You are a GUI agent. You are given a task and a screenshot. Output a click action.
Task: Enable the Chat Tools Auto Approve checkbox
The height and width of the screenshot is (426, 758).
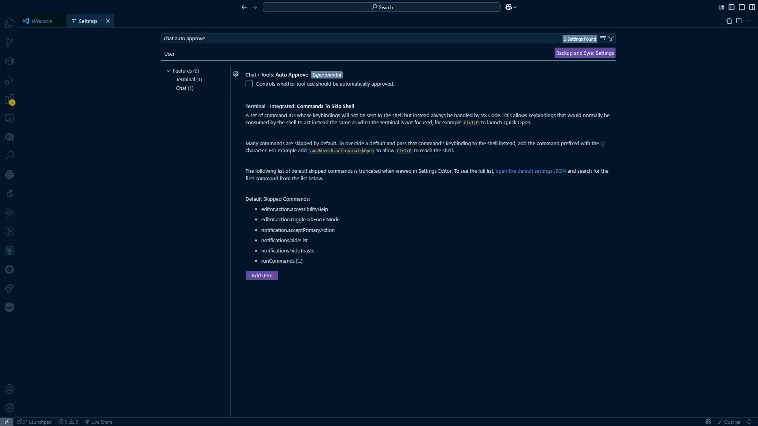[x=249, y=84]
